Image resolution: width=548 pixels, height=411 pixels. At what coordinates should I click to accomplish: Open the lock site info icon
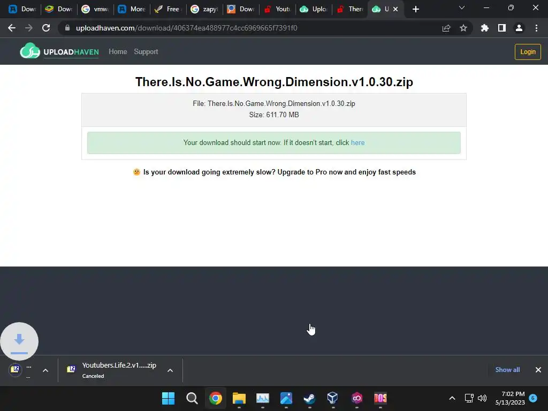pos(67,28)
